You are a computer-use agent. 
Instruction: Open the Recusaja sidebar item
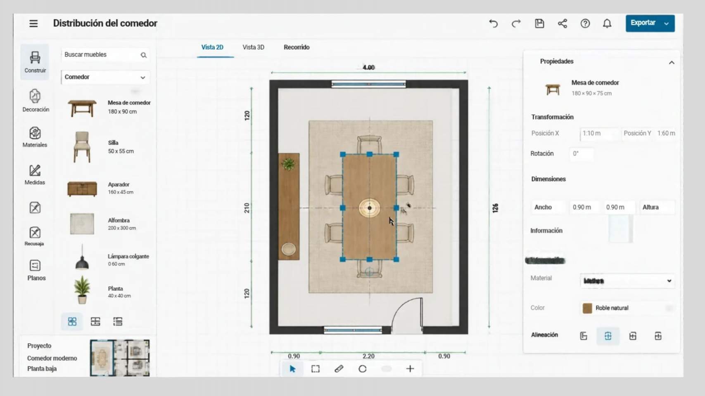point(35,236)
